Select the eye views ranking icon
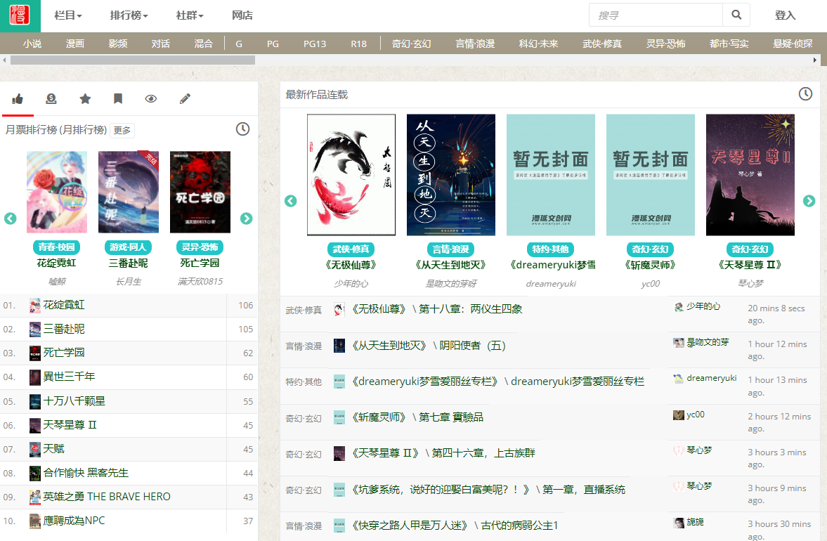 (151, 99)
